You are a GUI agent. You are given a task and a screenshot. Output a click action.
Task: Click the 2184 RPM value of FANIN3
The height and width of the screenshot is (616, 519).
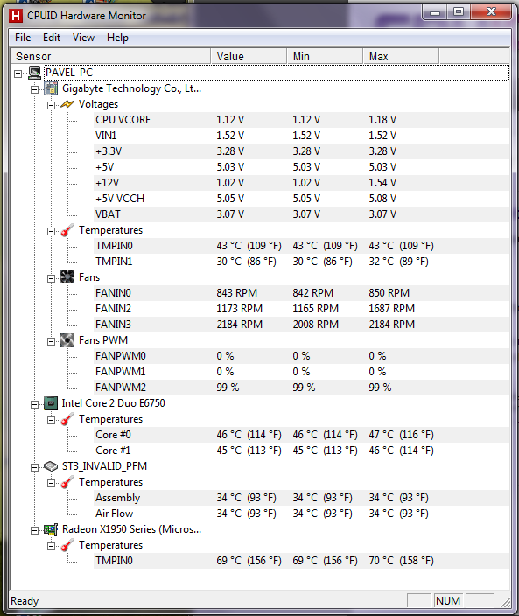pos(239,325)
